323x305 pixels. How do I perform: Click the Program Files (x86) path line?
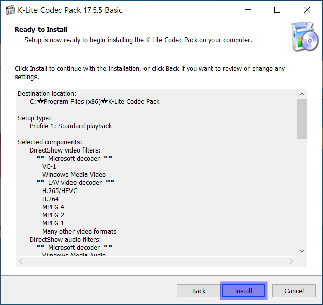pos(94,102)
